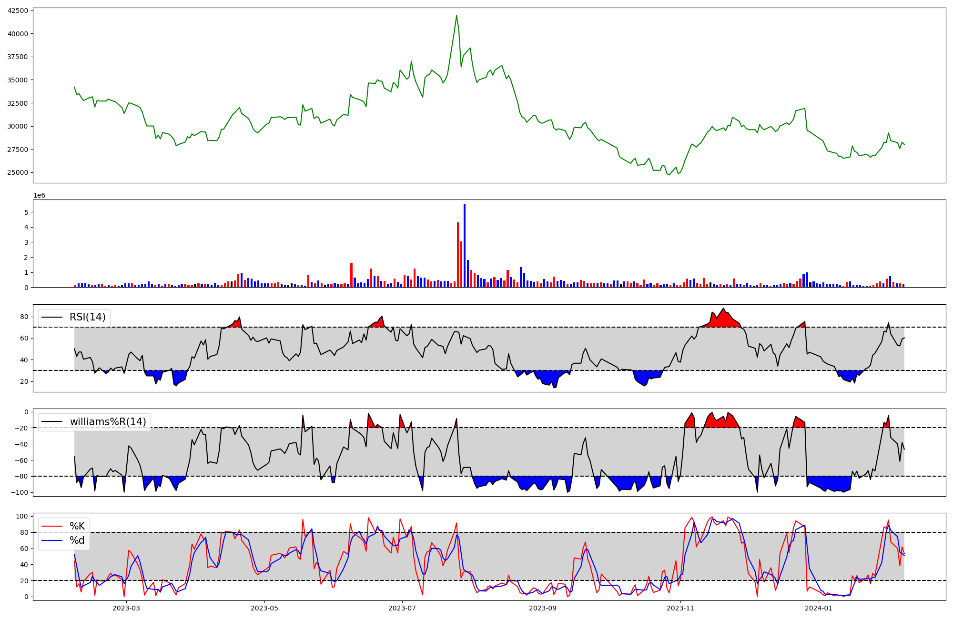Click the blue %d legend line sample
The width and height of the screenshot is (953, 619).
coord(52,540)
